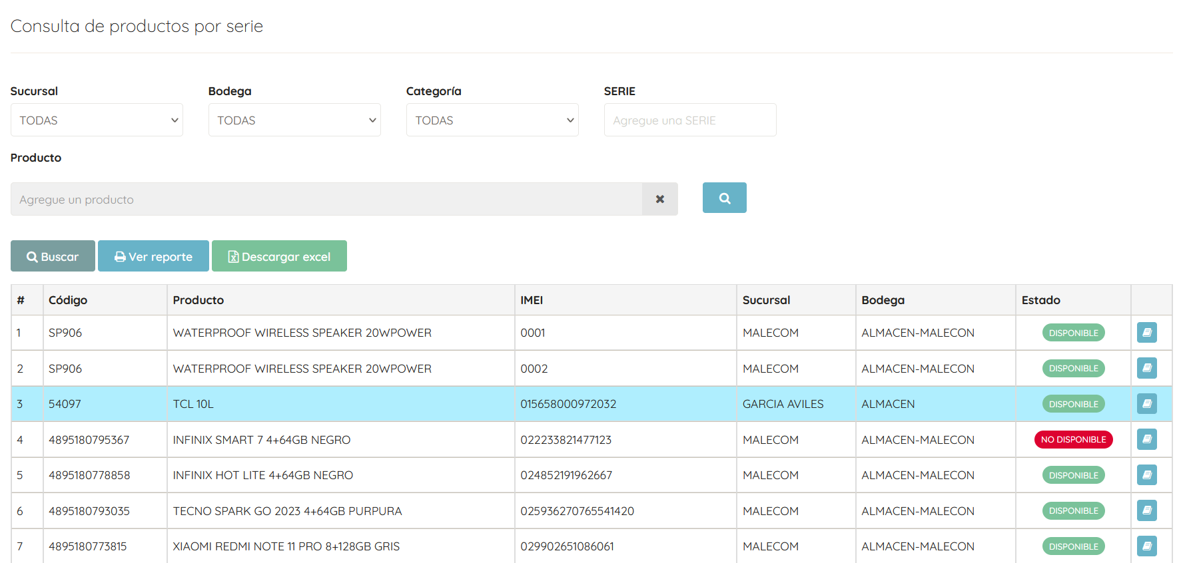The image size is (1183, 563).
Task: Click the Ver reporte button
Action: 153,256
